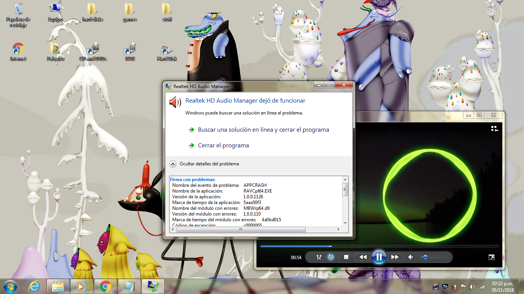Click the webcam tray icon

point(436,286)
